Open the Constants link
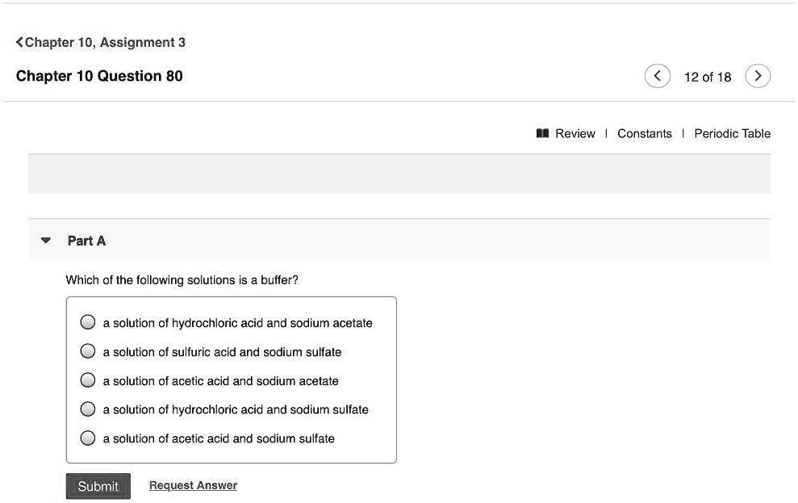This screenshot has height=503, width=798. pyautogui.click(x=645, y=133)
